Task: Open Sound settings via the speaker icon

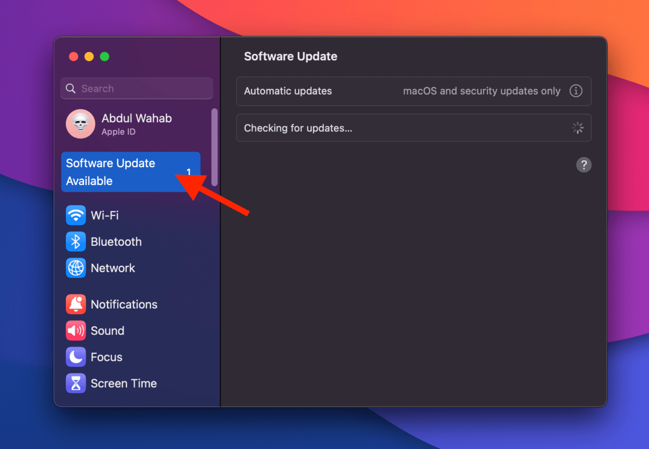Action: point(75,330)
